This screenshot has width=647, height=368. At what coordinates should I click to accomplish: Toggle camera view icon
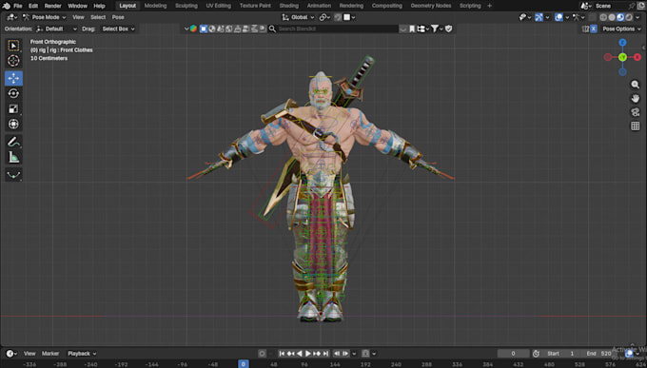(x=635, y=112)
